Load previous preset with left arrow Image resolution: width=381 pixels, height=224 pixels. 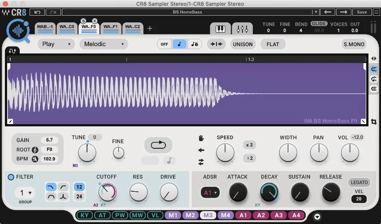[x=328, y=12]
